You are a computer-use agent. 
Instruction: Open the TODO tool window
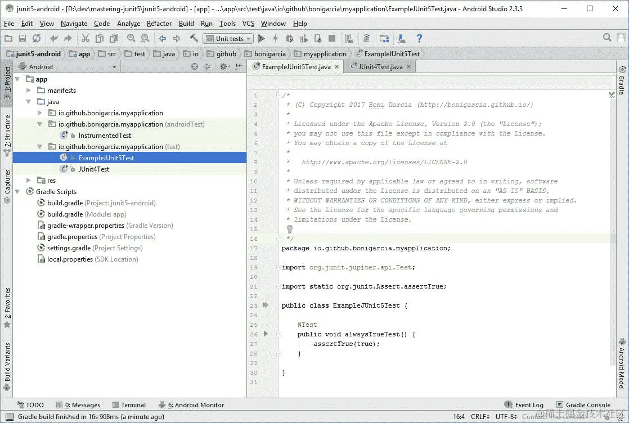[x=30, y=405]
